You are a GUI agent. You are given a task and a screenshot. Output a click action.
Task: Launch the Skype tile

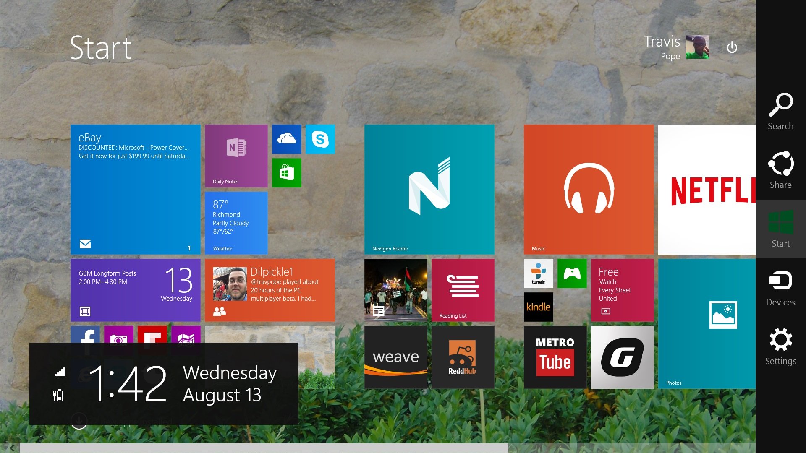tap(320, 139)
